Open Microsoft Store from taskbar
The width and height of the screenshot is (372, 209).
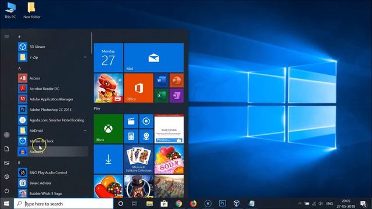(164, 204)
